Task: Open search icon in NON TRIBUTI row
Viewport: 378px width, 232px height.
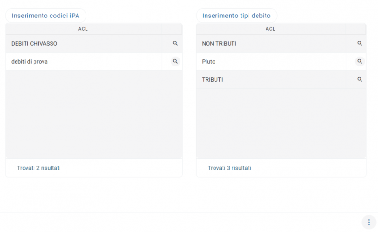Action: (x=360, y=43)
